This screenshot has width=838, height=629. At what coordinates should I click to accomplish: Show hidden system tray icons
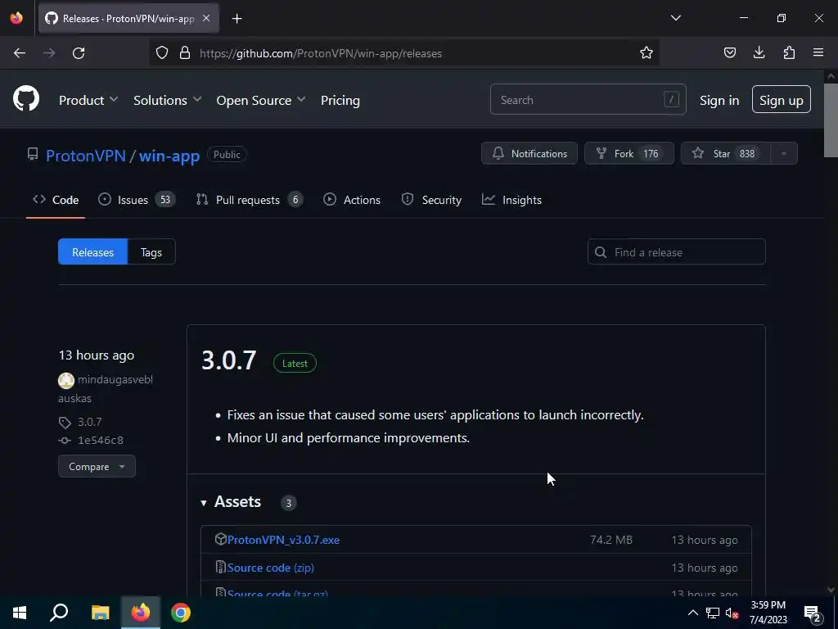click(x=692, y=613)
